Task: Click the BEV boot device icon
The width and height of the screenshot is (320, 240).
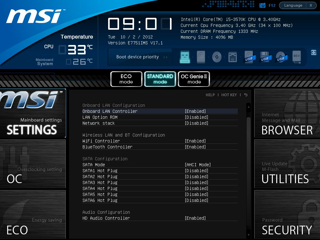Action: coord(297,57)
